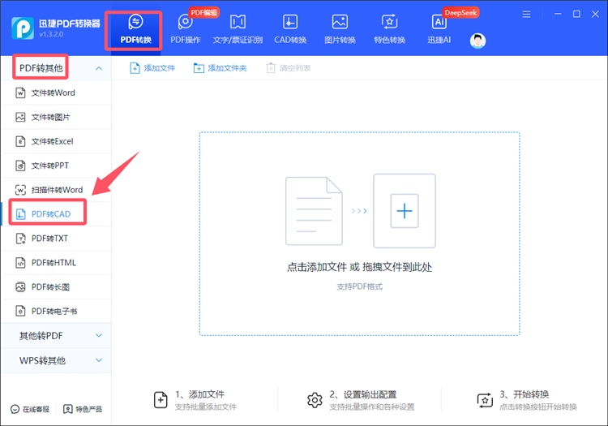This screenshot has width=608, height=426.
Task: Close the application window
Action: tap(595, 14)
